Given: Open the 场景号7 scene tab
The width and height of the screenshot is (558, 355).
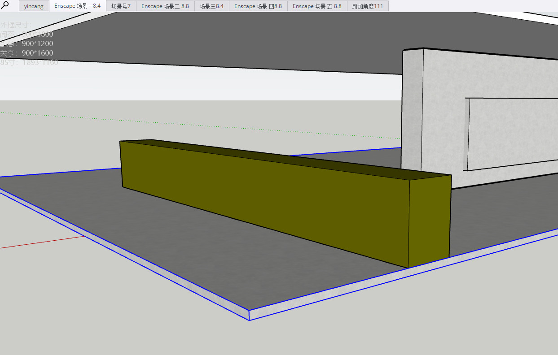Looking at the screenshot, I should 121,6.
